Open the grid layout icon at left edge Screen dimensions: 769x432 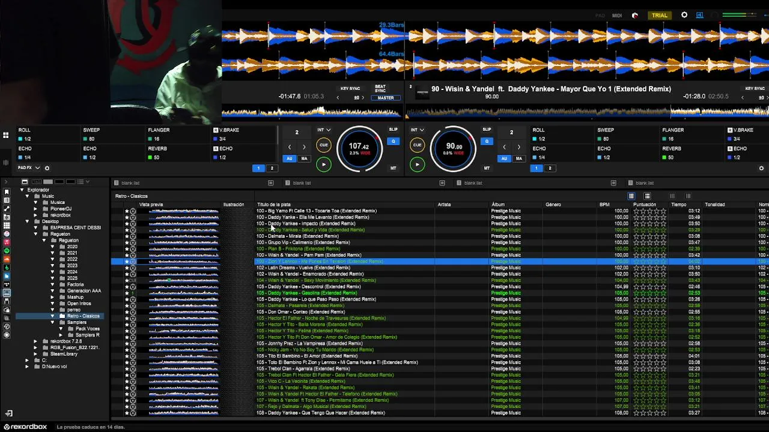pos(6,136)
